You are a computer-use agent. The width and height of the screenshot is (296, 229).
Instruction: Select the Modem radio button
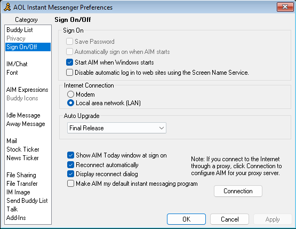[x=70, y=94]
